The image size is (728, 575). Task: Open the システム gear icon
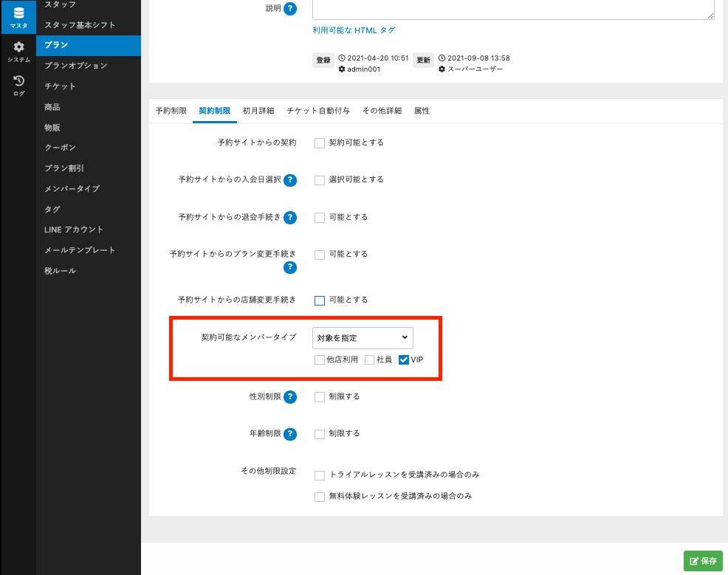click(18, 51)
